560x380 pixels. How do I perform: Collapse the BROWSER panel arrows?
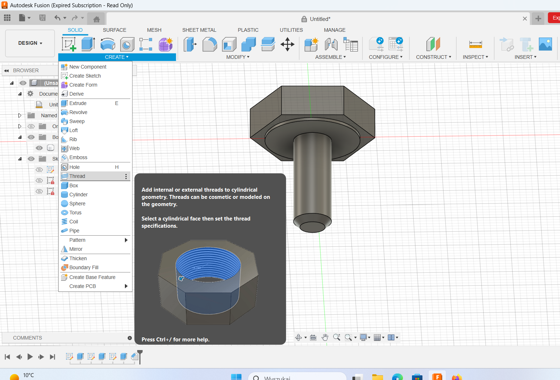6,70
